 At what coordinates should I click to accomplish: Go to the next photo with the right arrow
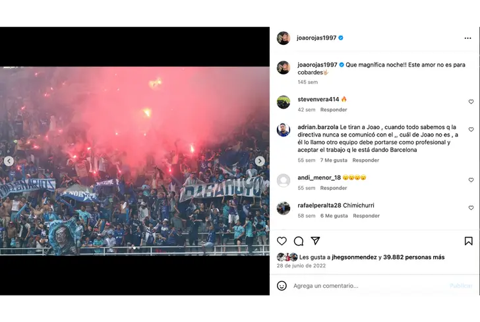(260, 161)
